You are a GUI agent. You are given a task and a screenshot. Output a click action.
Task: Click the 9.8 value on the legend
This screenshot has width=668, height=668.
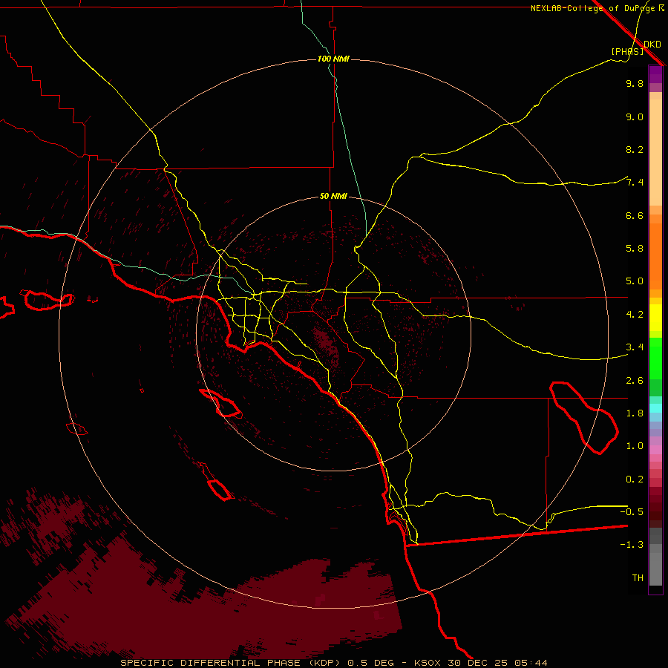[x=635, y=84]
